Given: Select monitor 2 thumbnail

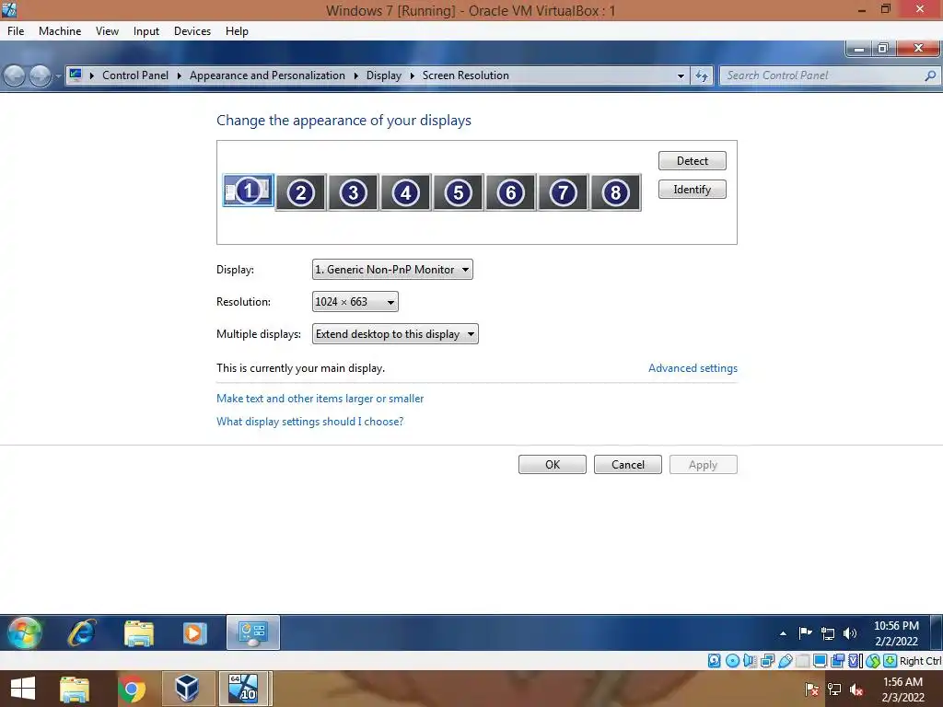Looking at the screenshot, I should (301, 192).
